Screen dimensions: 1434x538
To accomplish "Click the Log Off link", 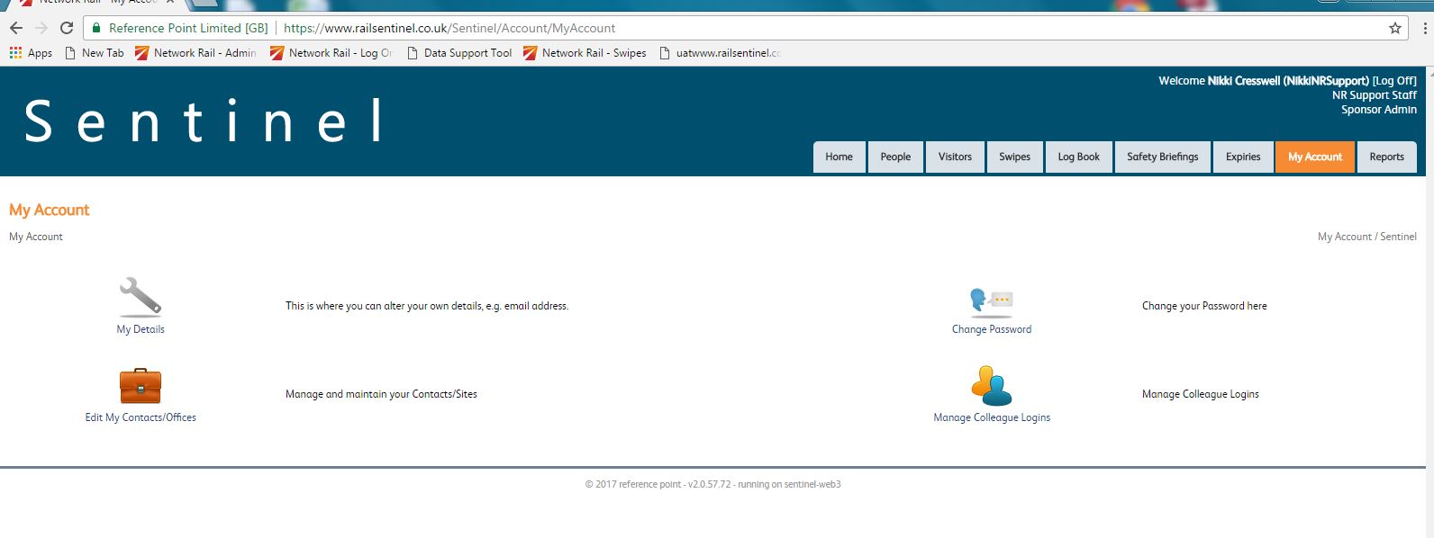I will point(1394,81).
